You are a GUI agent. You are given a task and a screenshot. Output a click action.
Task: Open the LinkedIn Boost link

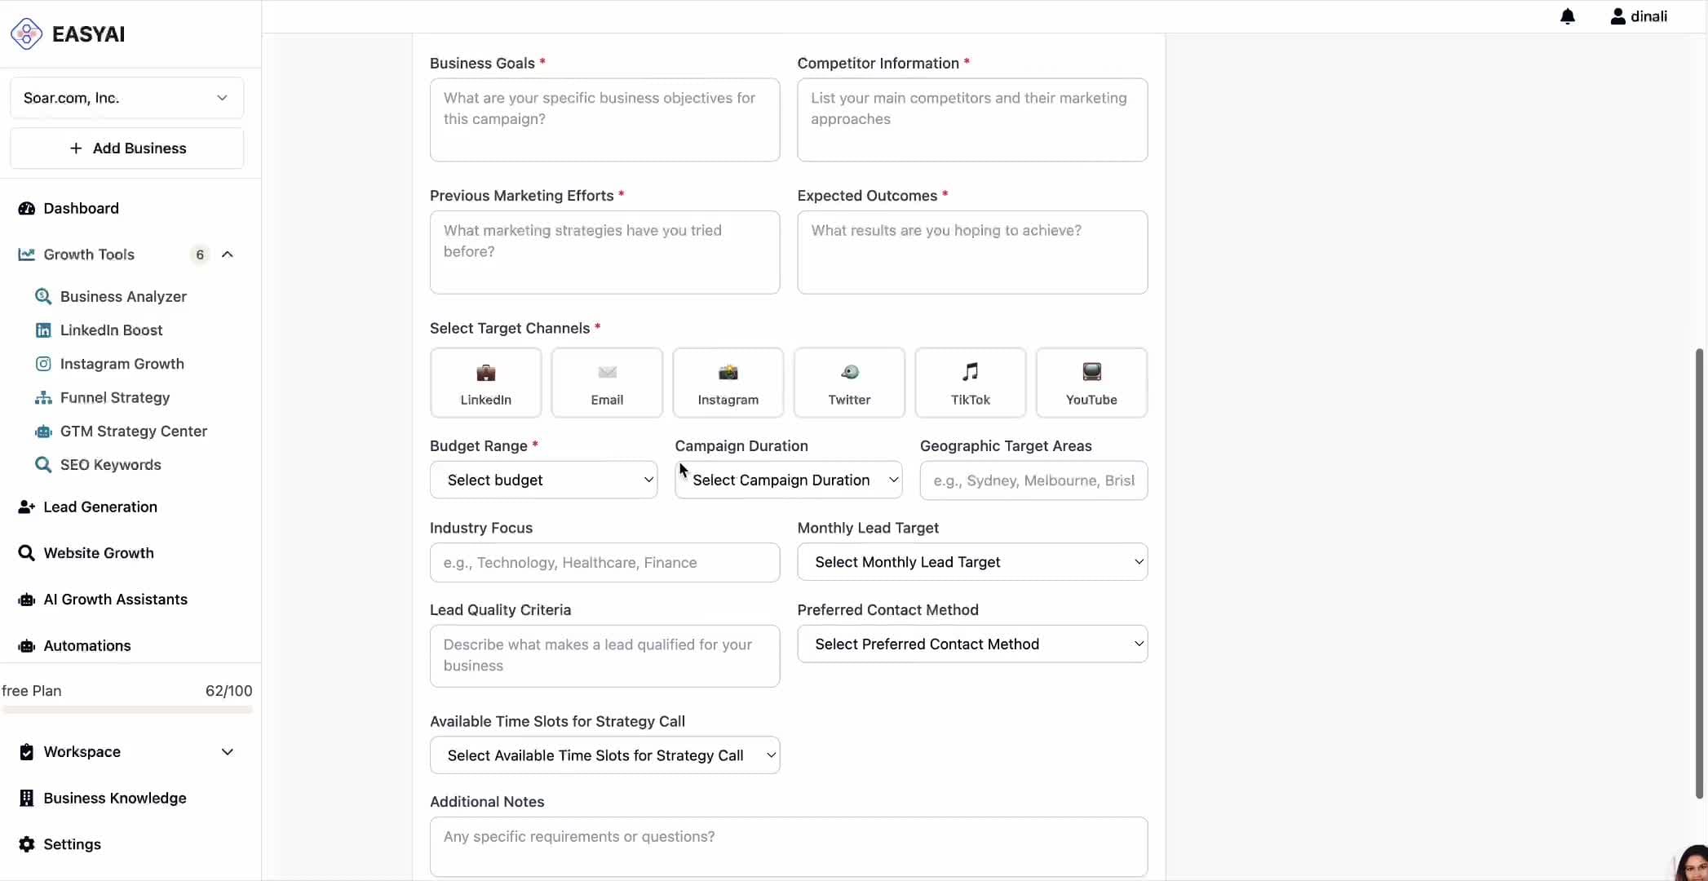point(111,330)
